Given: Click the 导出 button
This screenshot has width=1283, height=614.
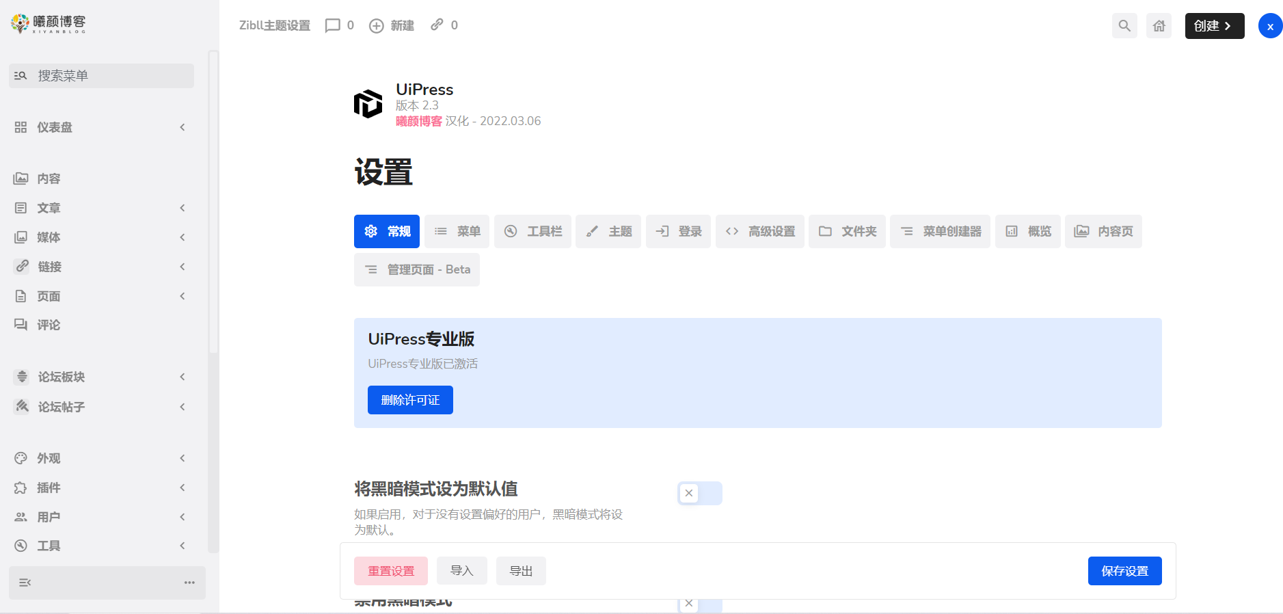Looking at the screenshot, I should click(x=521, y=571).
